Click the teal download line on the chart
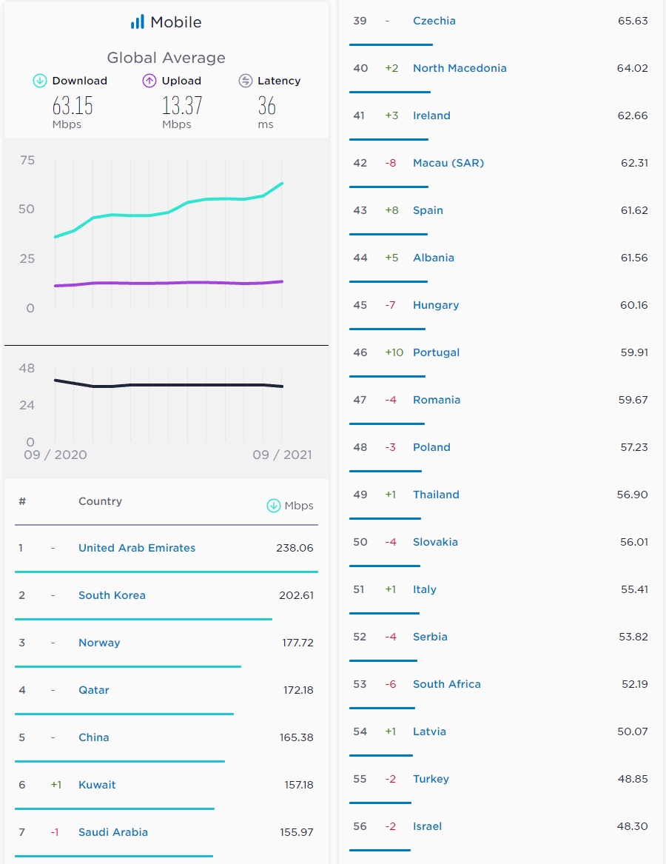666x864 pixels. (x=169, y=214)
